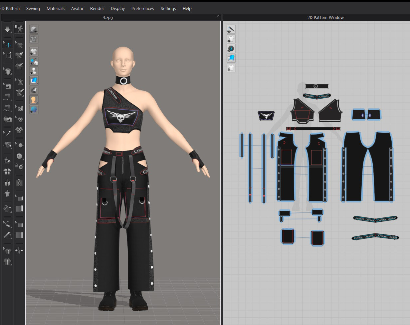Image resolution: width=410 pixels, height=325 pixels.
Task: Select the Pin tool with pen icon
Action: point(7,133)
